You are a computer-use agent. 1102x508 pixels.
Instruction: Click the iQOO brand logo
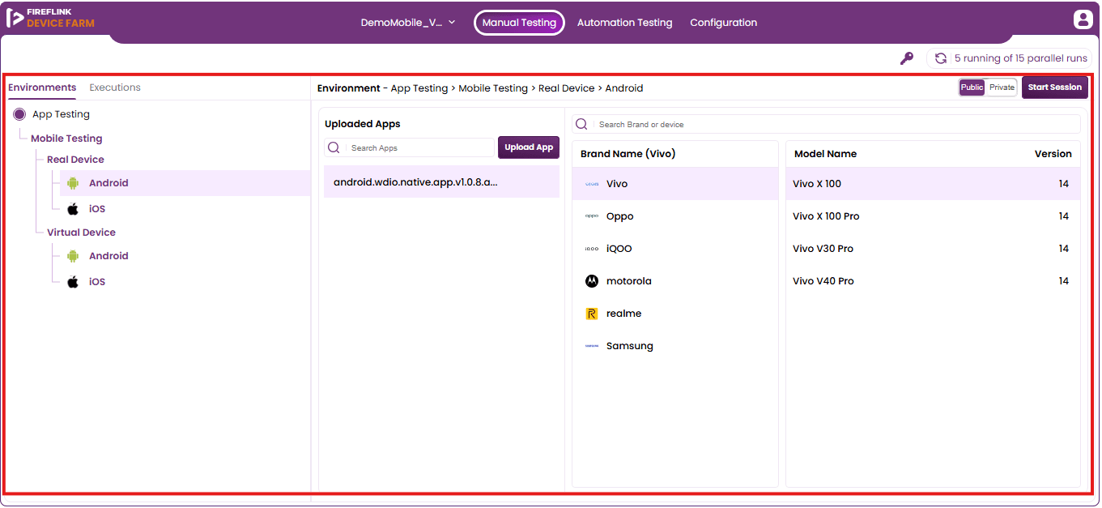point(592,249)
